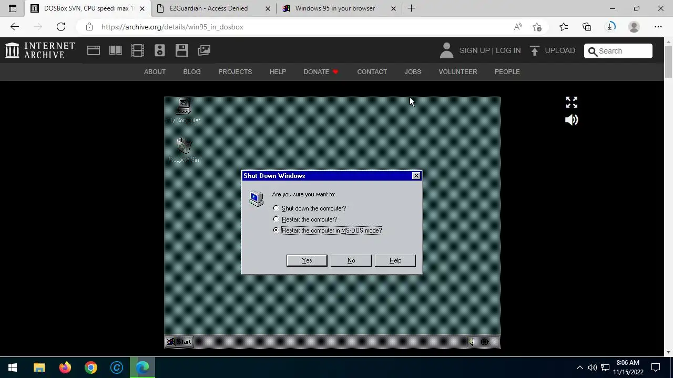Reload the current page
This screenshot has width=673, height=378.
point(61,27)
